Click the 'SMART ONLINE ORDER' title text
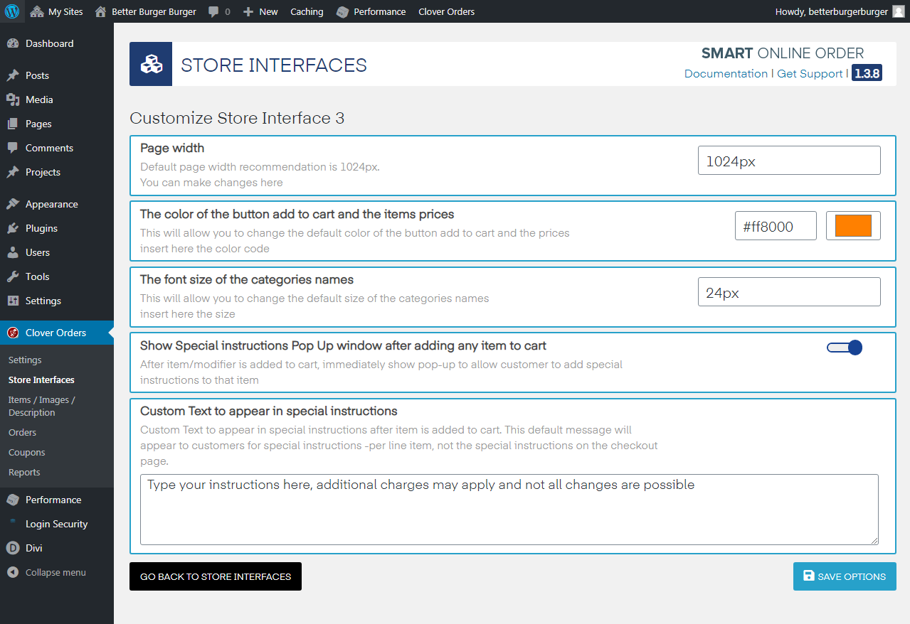 point(783,53)
